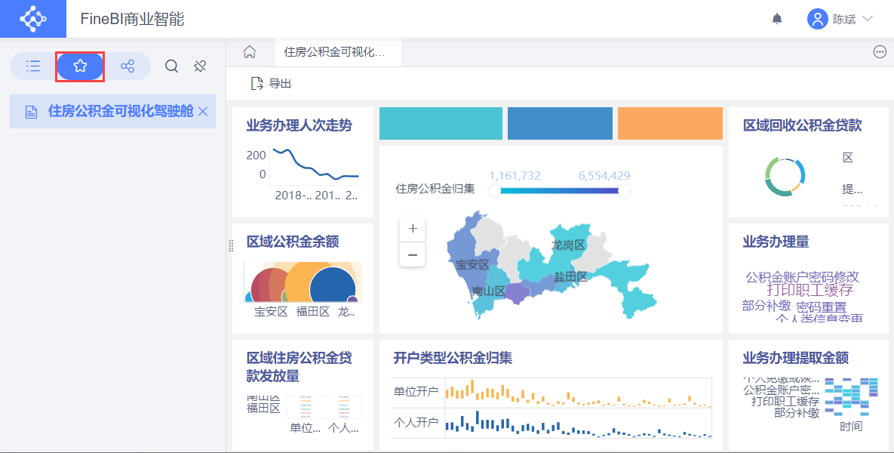Click the 住房公积金归集 range slider right handle
The image size is (894, 453).
[624, 190]
